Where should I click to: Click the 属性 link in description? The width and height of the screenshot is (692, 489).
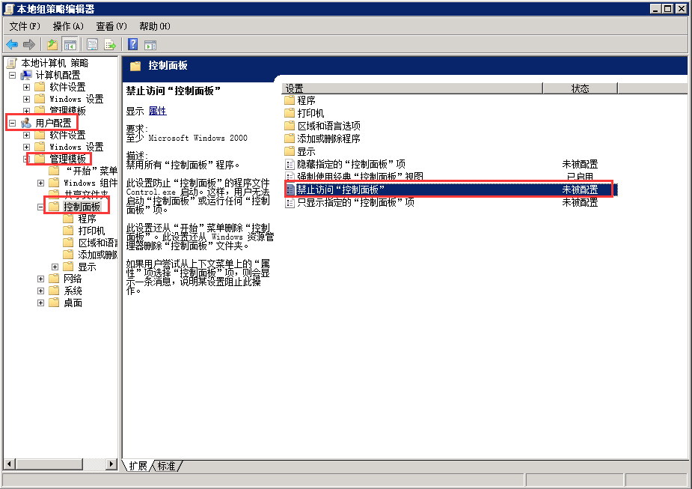coord(157,111)
